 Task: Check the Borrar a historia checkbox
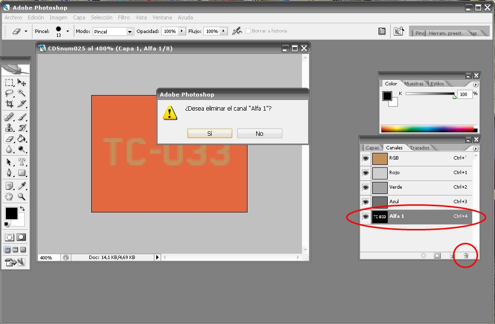pos(248,31)
